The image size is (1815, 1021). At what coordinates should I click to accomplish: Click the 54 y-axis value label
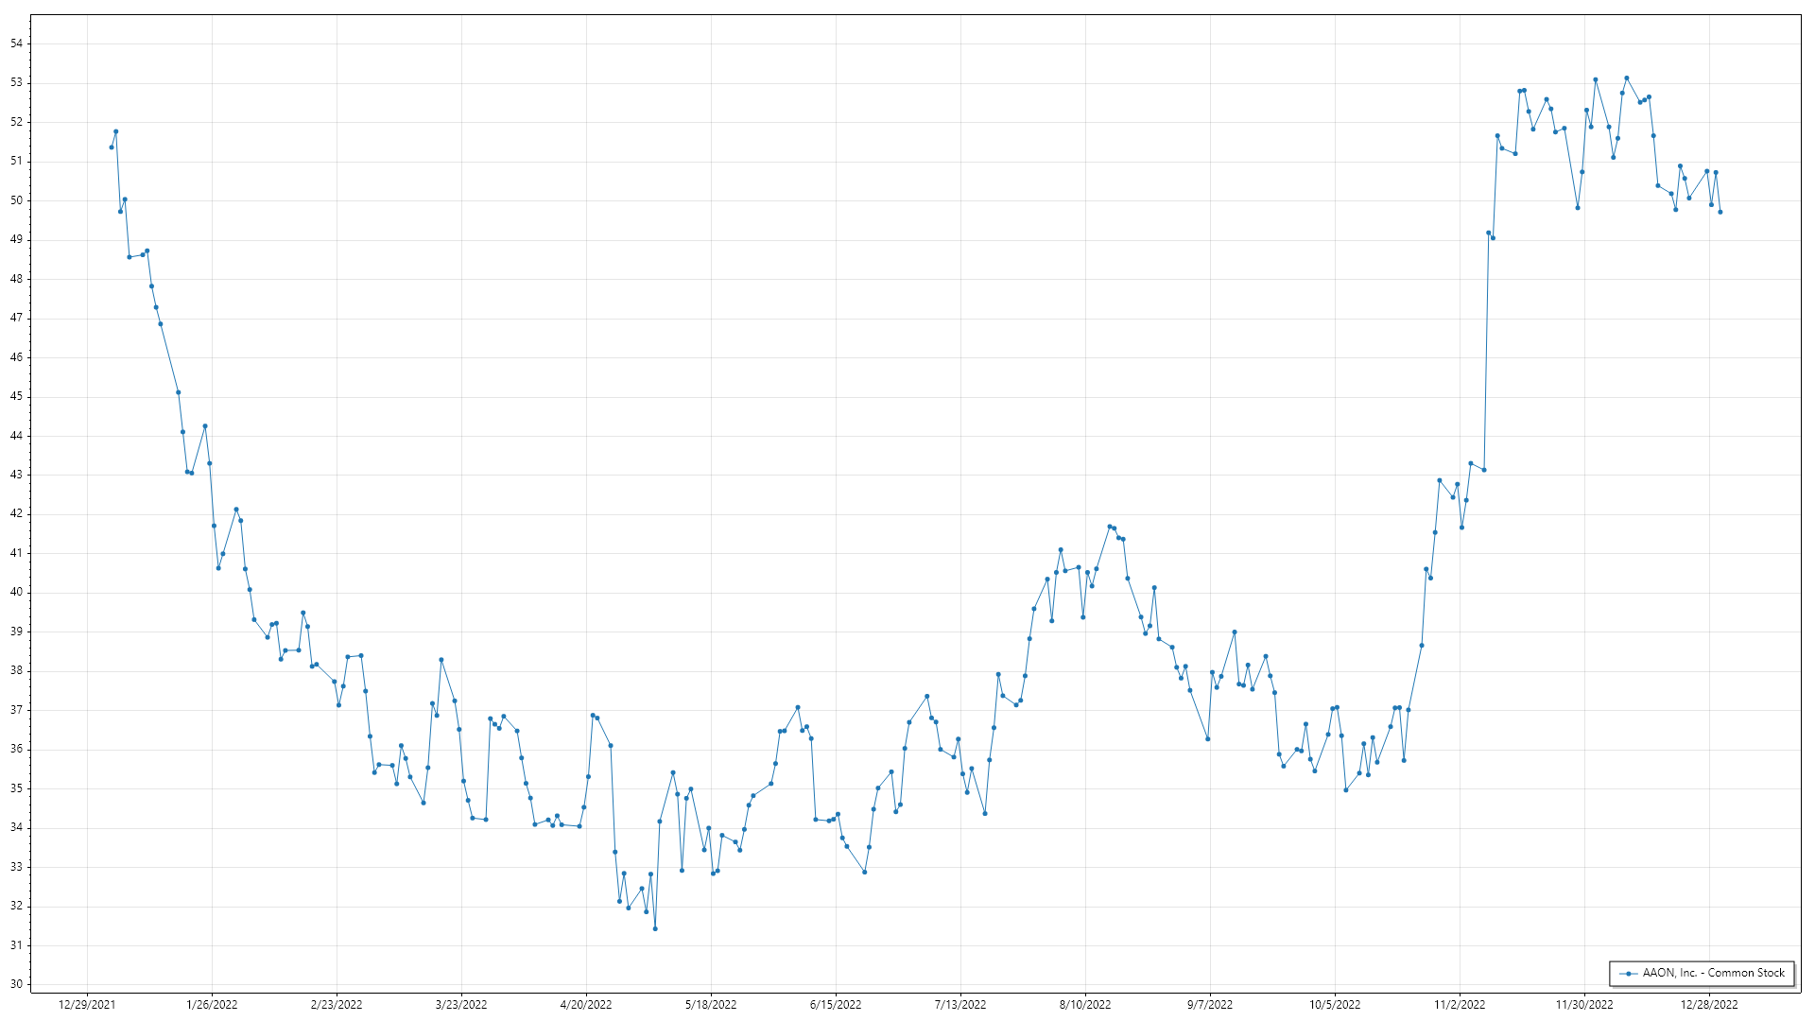coord(16,43)
